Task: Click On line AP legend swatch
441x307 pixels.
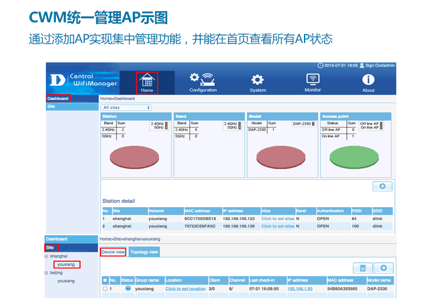Action: [381, 128]
